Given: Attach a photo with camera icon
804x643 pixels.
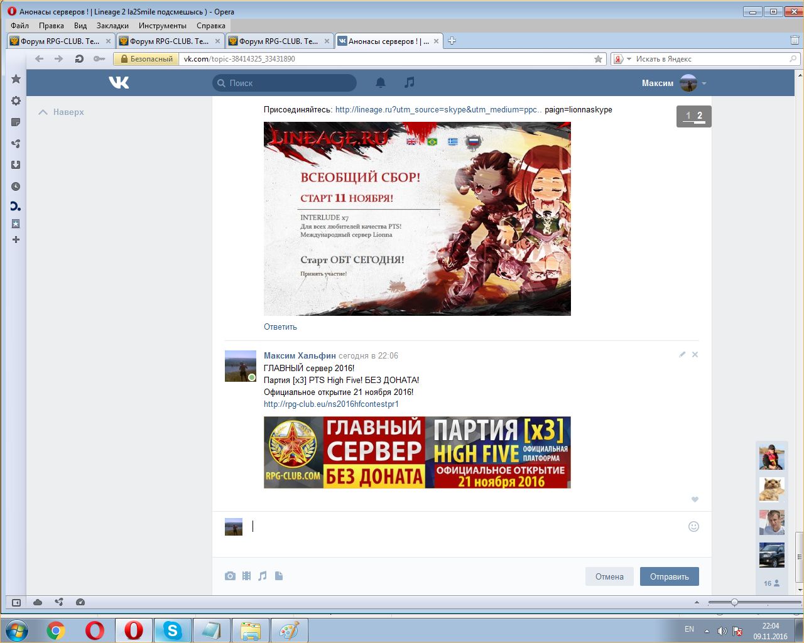Looking at the screenshot, I should coord(230,576).
